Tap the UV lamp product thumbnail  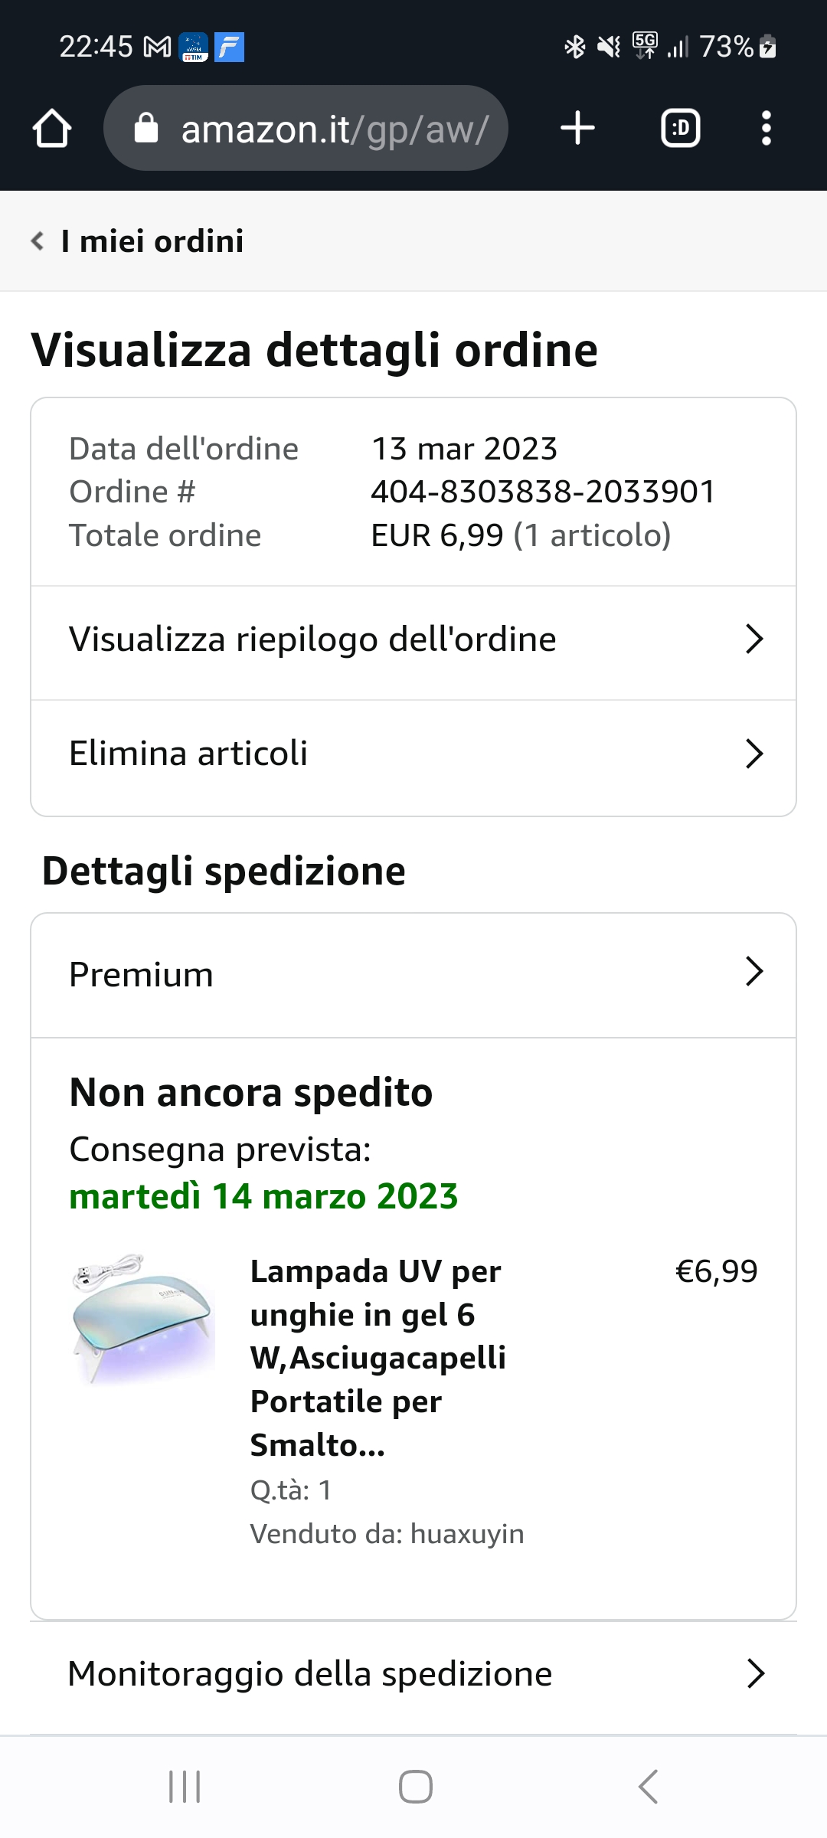click(x=143, y=1319)
